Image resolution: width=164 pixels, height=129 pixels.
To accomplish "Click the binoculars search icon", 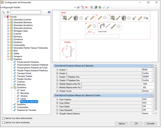I will pyautogui.click(x=49, y=12).
